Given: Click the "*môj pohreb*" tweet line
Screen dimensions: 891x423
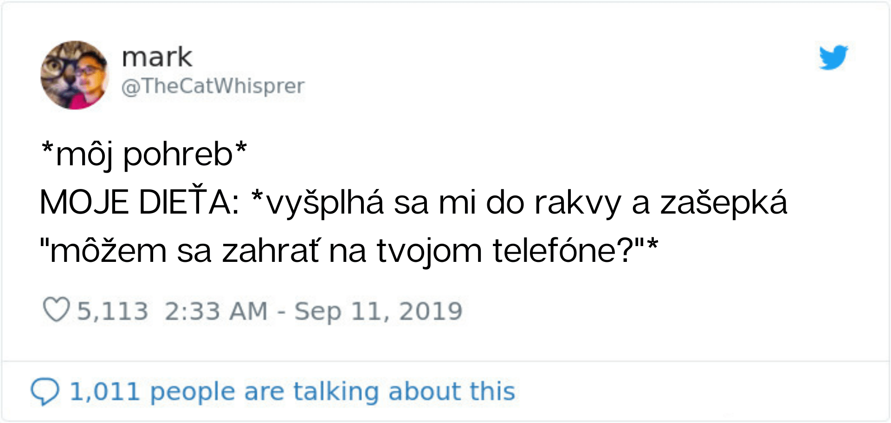Looking at the screenshot, I should 144,154.
